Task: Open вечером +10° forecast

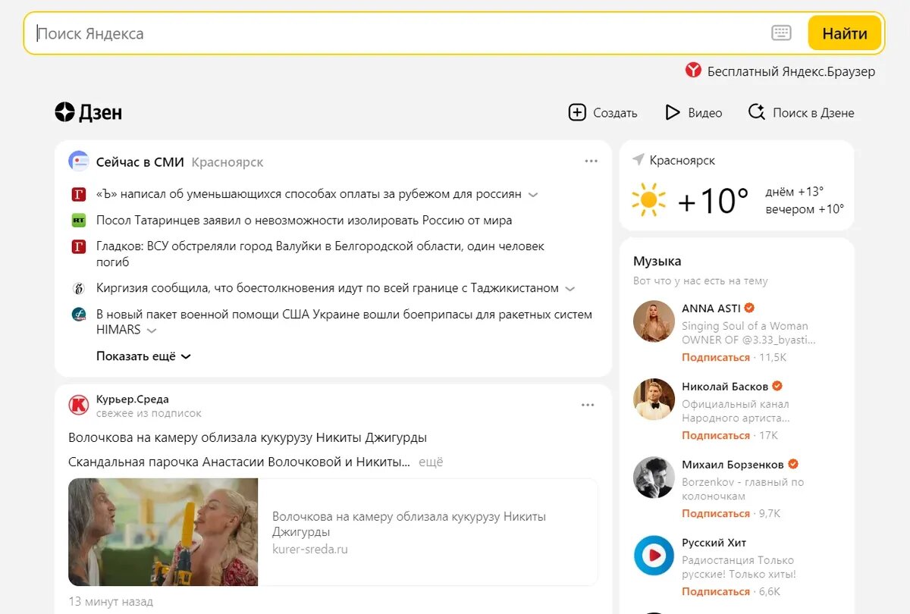Action: point(805,209)
